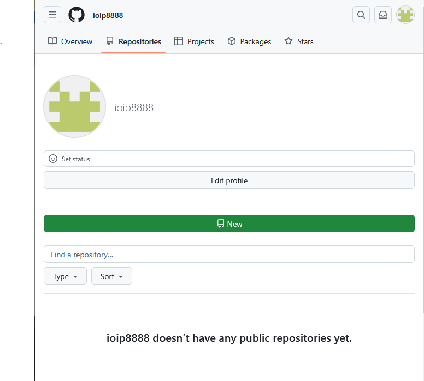Open the search magnifier icon
Image resolution: width=424 pixels, height=381 pixels.
point(361,15)
